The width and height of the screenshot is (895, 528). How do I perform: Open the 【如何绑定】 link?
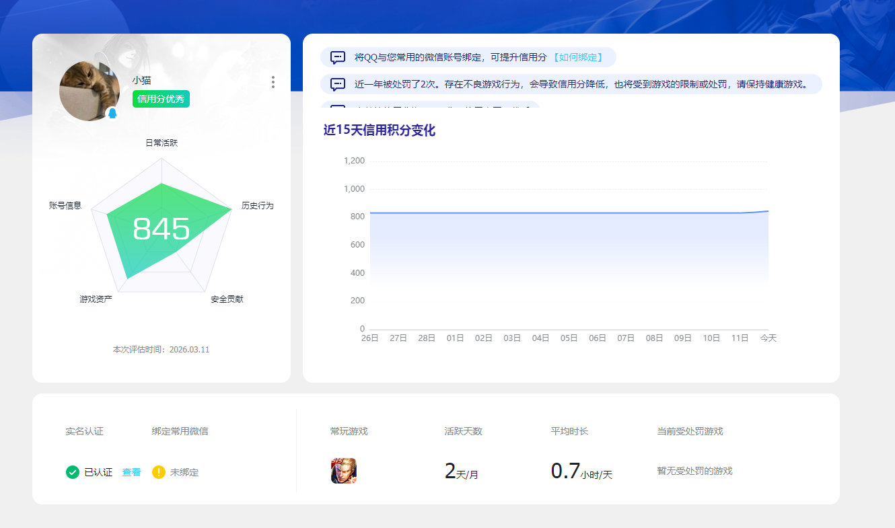pyautogui.click(x=575, y=57)
